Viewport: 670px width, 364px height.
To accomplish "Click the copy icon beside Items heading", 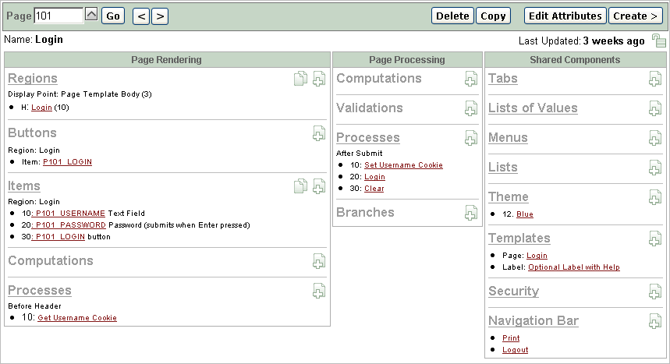I will pyautogui.click(x=300, y=186).
